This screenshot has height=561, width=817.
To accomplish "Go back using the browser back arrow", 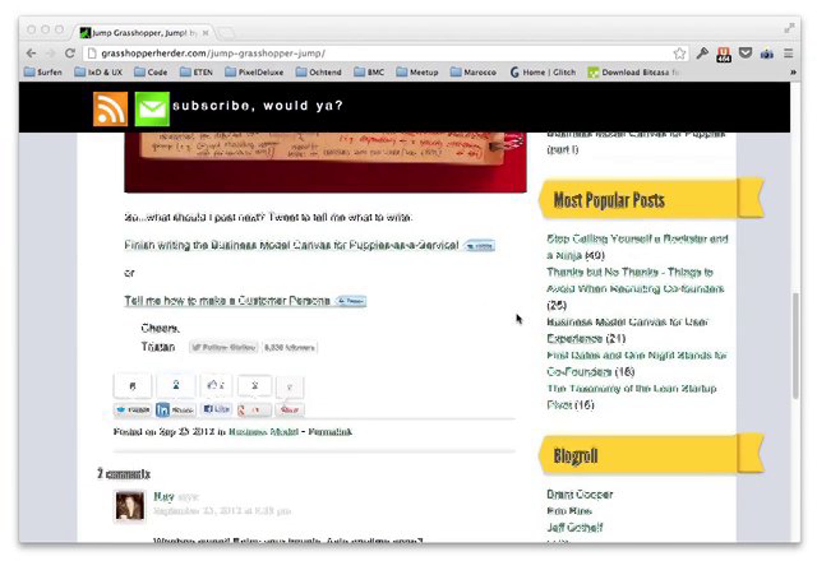I will pyautogui.click(x=31, y=53).
